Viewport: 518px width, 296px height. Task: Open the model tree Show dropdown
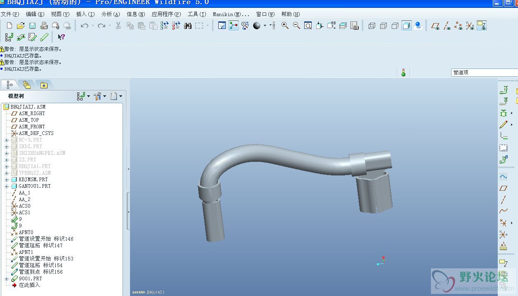pyautogui.click(x=83, y=96)
